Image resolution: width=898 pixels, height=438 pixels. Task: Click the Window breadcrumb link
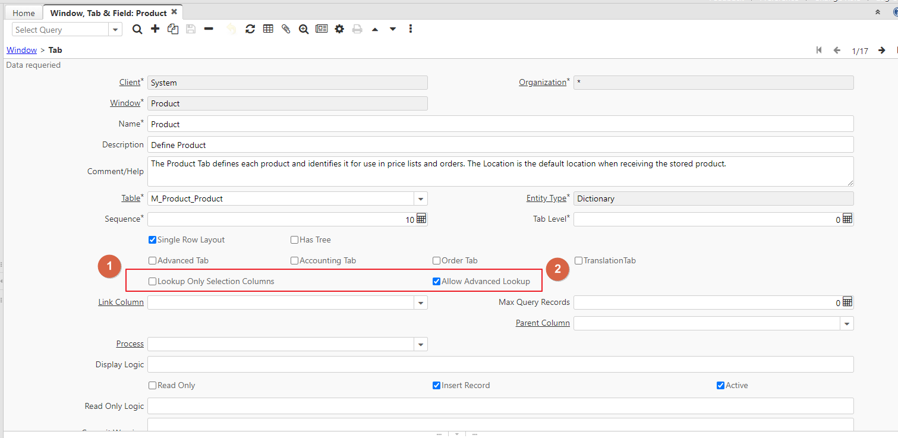(x=21, y=51)
